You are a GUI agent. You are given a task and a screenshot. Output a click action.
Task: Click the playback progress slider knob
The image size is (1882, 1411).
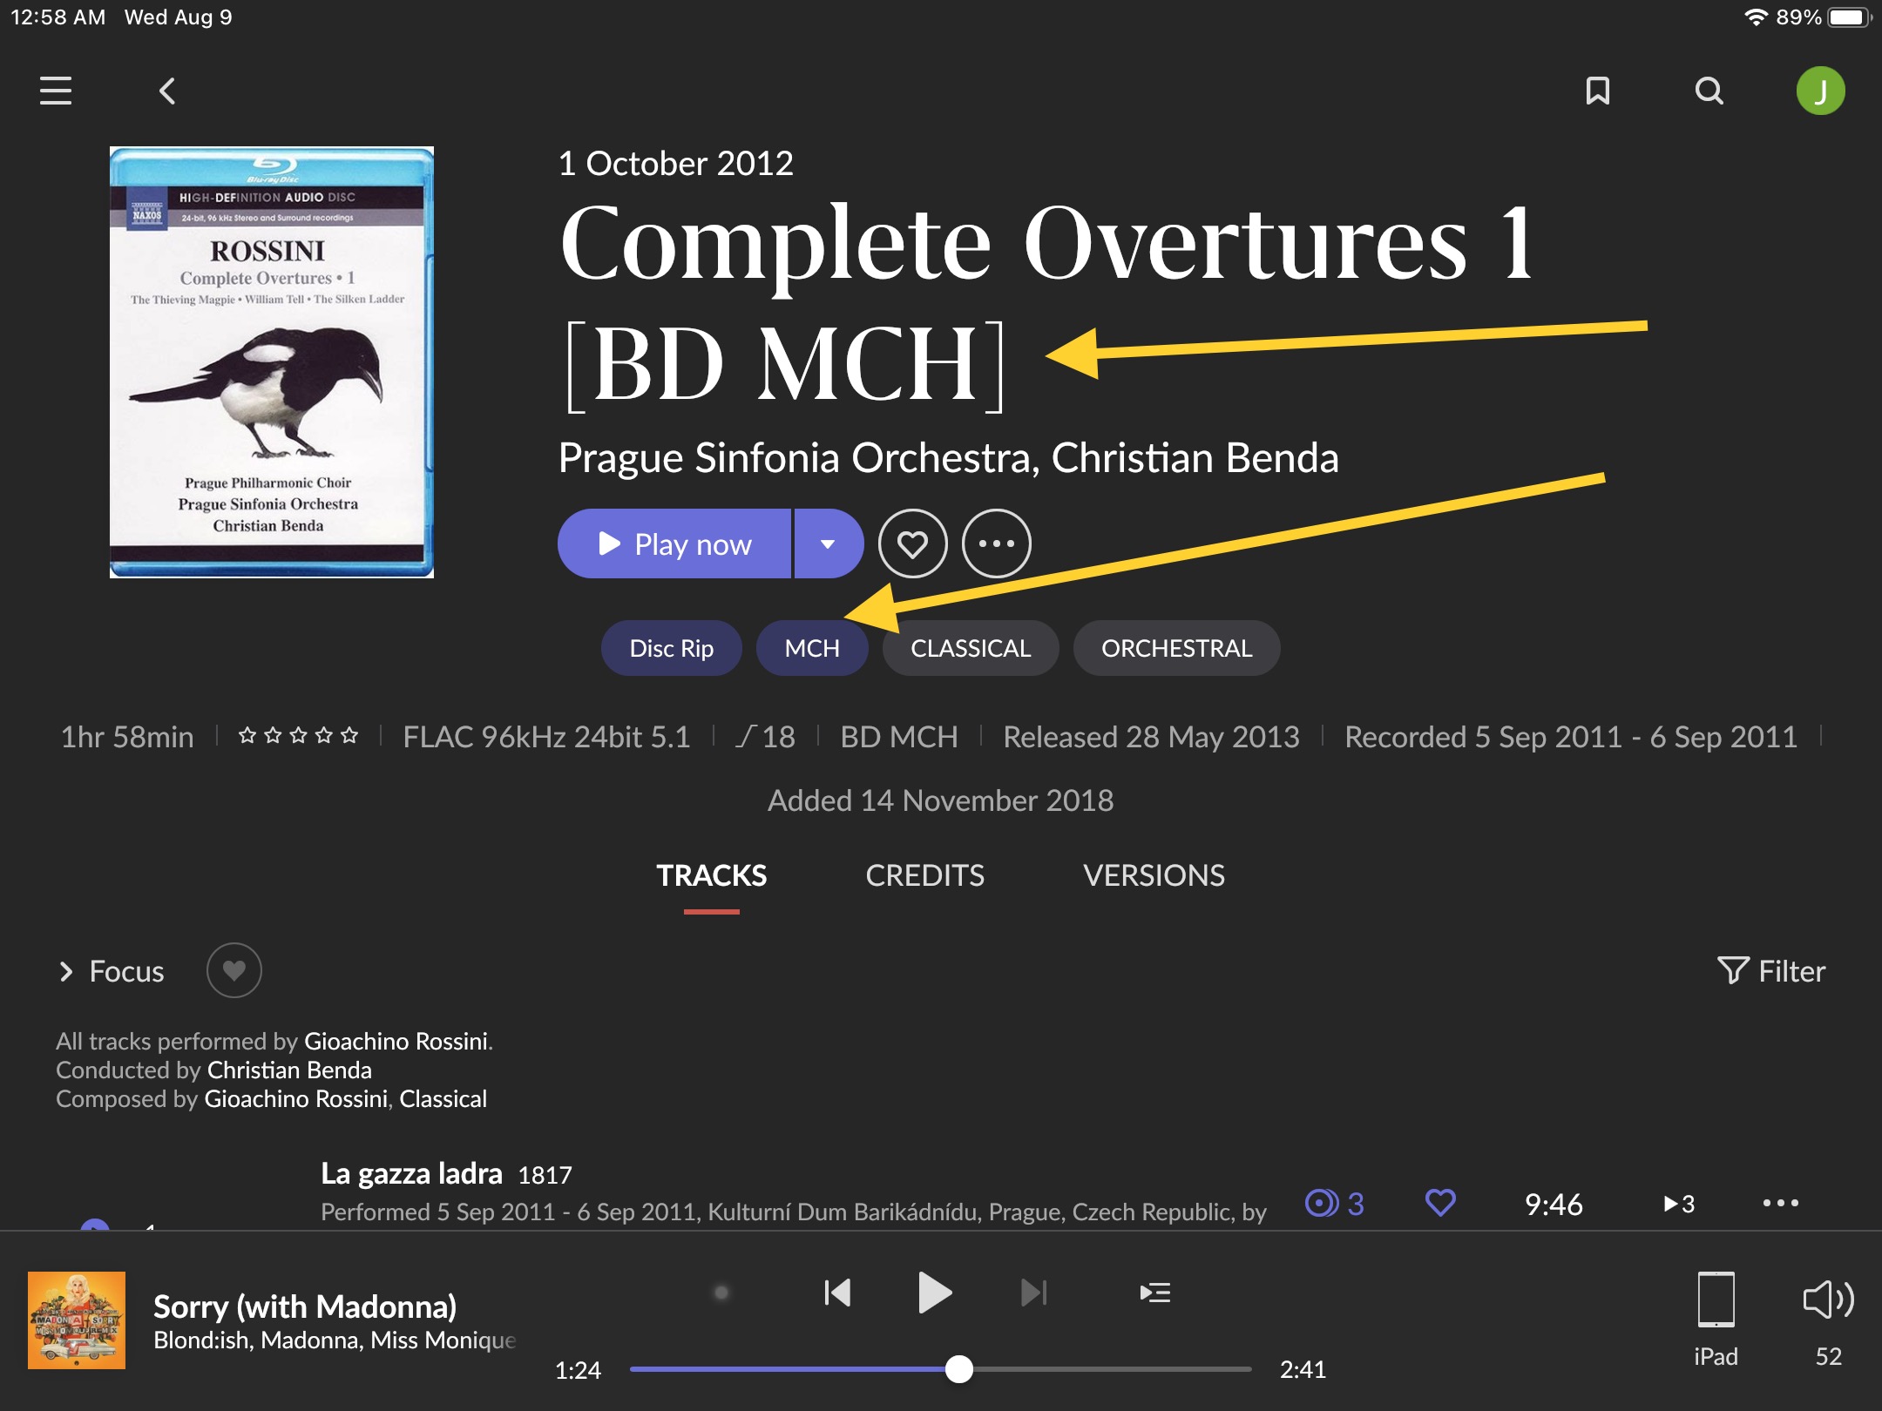pyautogui.click(x=958, y=1369)
